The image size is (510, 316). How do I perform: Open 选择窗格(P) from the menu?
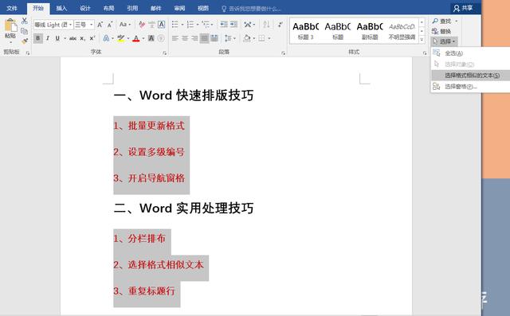point(471,87)
